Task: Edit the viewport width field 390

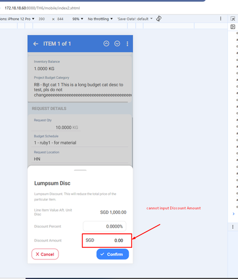Action: coord(42,19)
